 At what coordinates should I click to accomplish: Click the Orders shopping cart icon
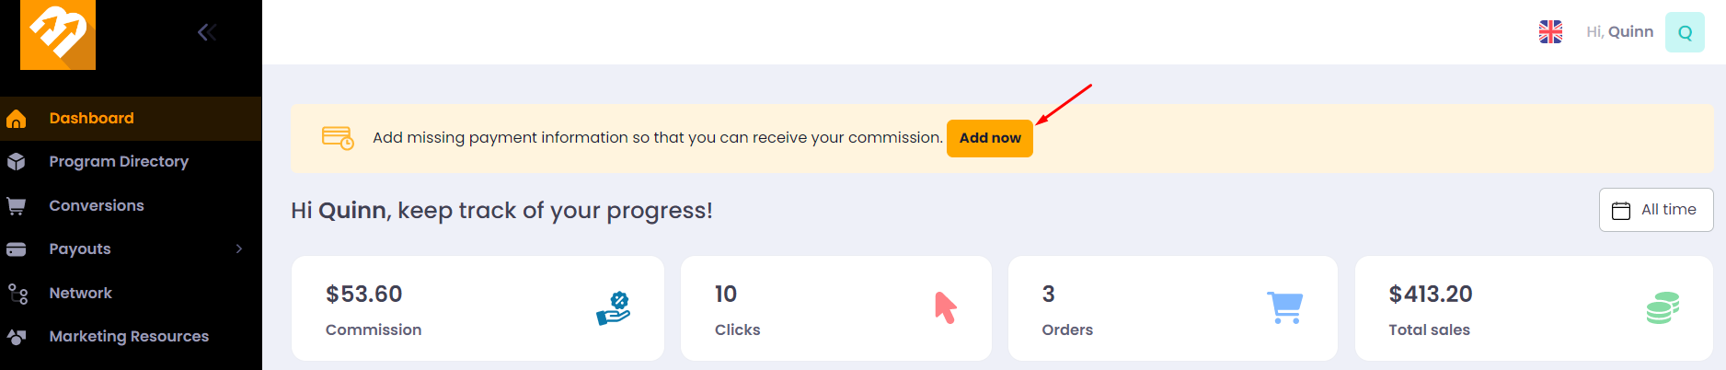tap(1285, 307)
